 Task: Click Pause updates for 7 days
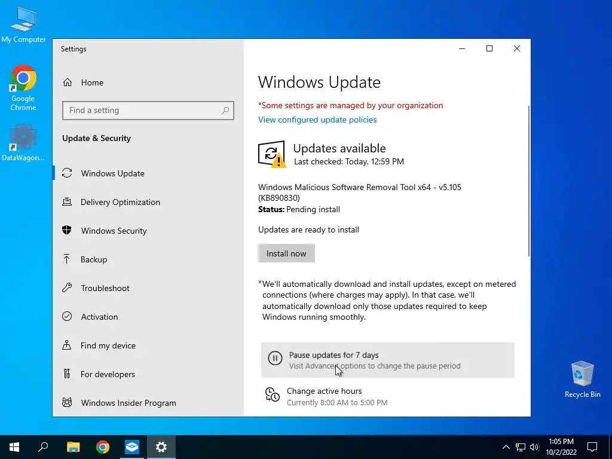tap(387, 360)
